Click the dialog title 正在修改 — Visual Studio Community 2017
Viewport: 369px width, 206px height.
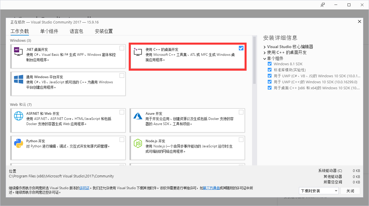pyautogui.click(x=55, y=22)
